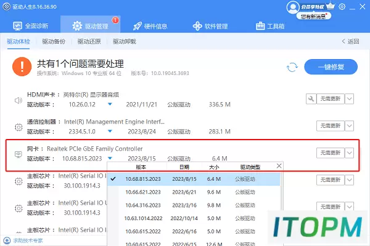Click the user avatar icon

tap(293, 7)
